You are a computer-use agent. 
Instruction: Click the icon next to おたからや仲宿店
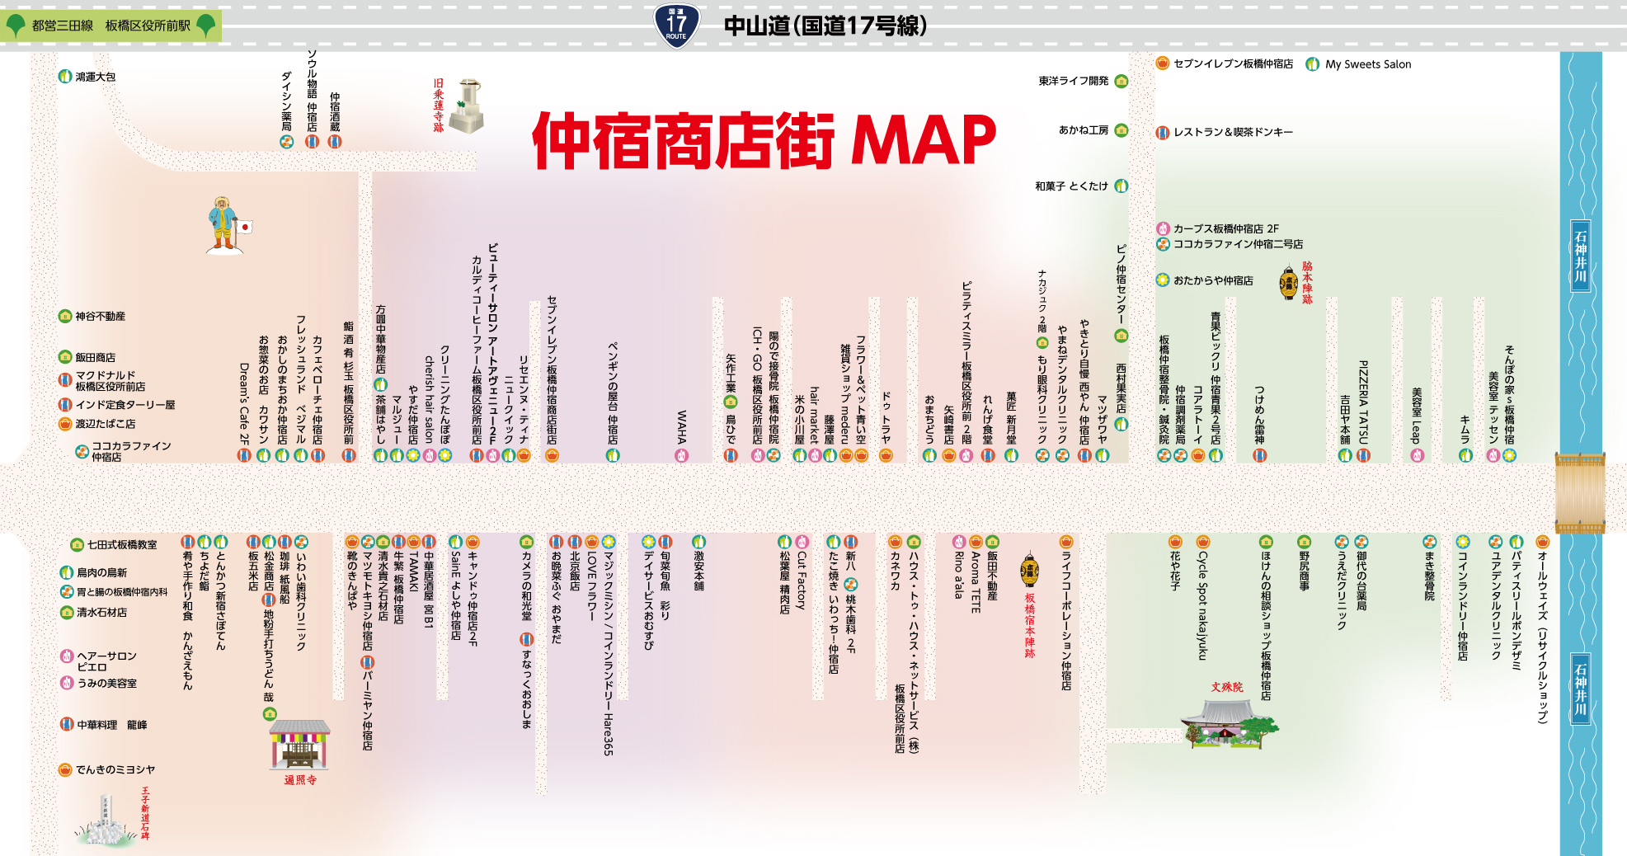[1163, 280]
